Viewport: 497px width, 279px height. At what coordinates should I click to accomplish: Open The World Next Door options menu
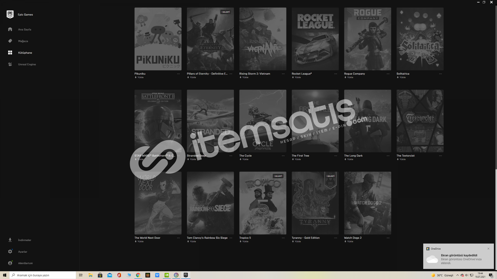(178, 238)
